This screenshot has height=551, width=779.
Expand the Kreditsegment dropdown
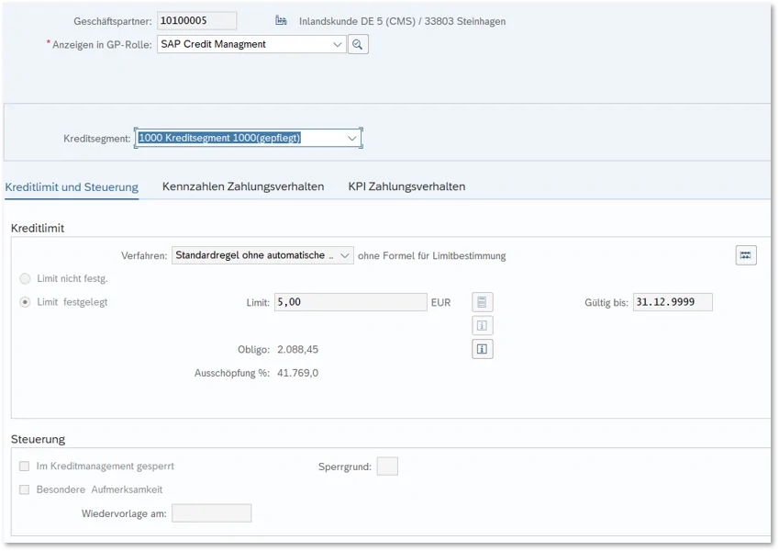[x=351, y=138]
